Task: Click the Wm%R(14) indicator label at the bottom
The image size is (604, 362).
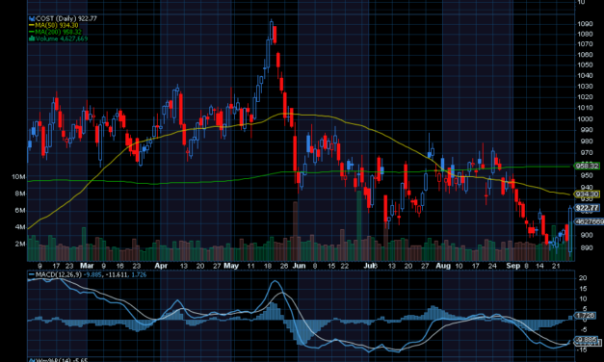Action: [x=62, y=360]
